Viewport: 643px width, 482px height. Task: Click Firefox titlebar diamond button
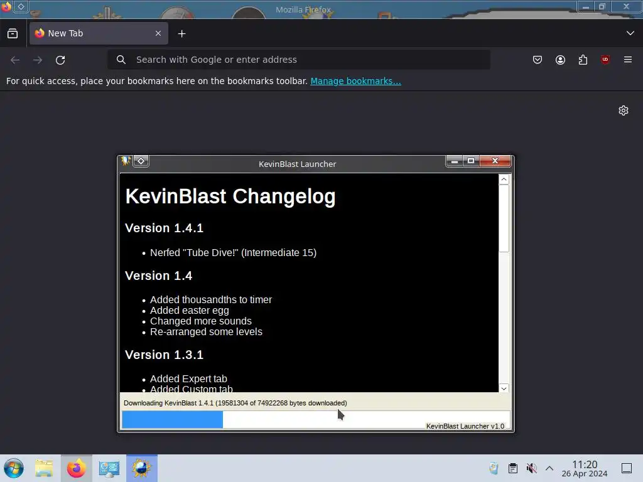(21, 6)
